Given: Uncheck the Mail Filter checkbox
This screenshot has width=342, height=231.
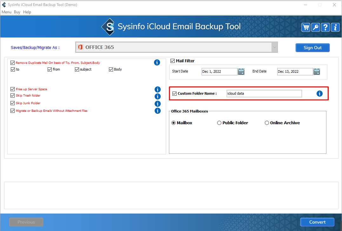Looking at the screenshot, I should tap(173, 61).
